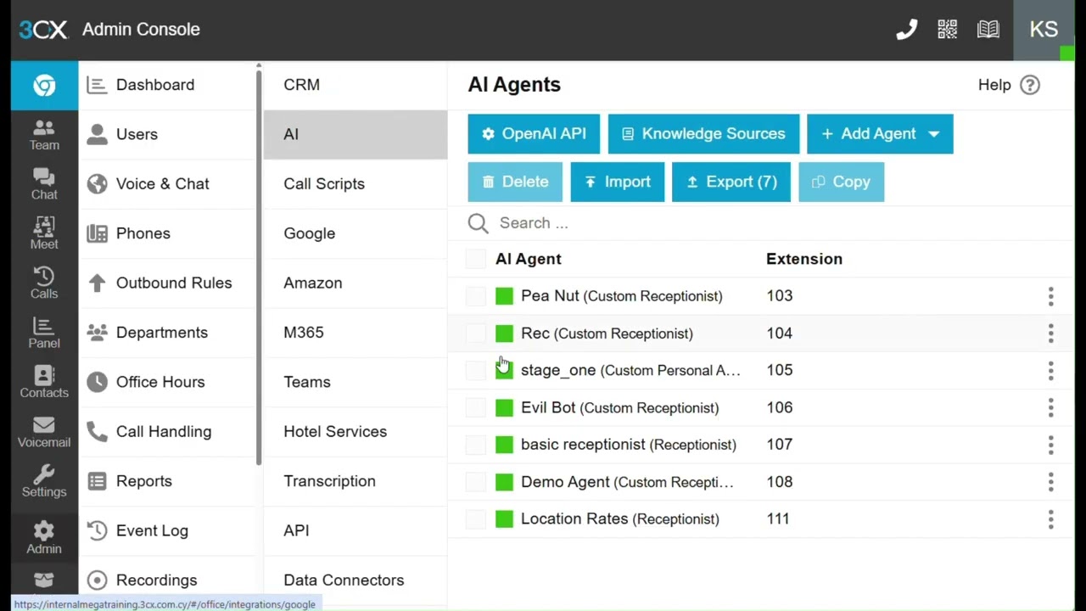The width and height of the screenshot is (1086, 611).
Task: Open Hotel Services integration
Action: pyautogui.click(x=355, y=431)
